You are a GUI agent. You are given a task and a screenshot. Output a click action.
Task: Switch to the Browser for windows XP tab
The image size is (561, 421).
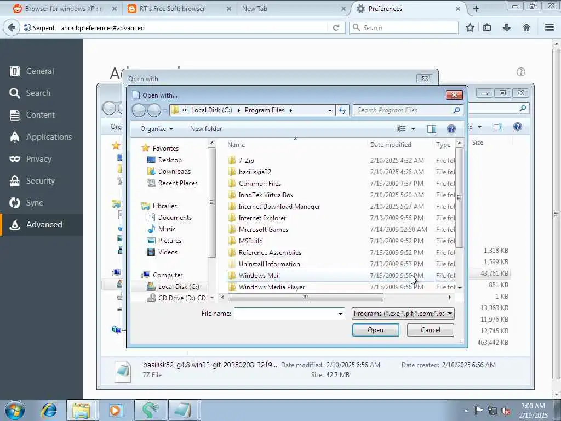(x=64, y=9)
